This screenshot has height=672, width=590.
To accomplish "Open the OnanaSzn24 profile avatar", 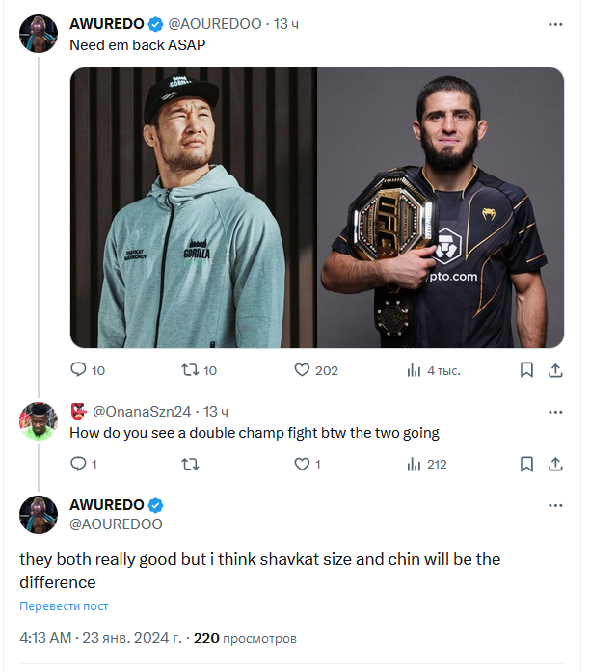I will pyautogui.click(x=39, y=420).
